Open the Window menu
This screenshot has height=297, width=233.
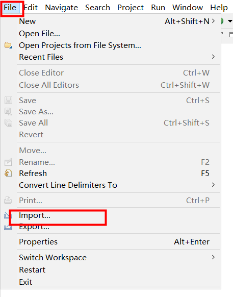pyautogui.click(x=188, y=8)
